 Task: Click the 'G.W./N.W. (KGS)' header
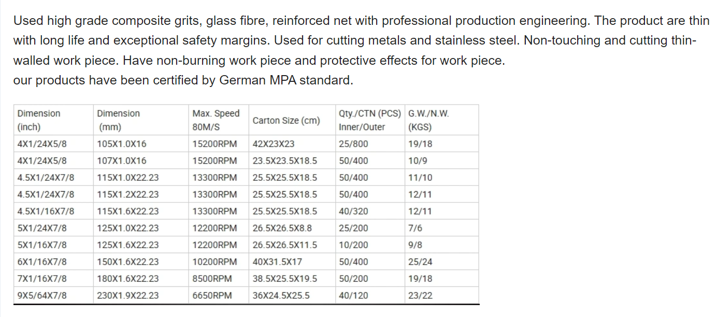tap(441, 120)
